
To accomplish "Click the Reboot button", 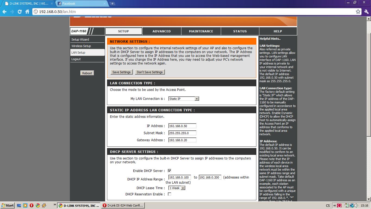I will (x=87, y=73).
